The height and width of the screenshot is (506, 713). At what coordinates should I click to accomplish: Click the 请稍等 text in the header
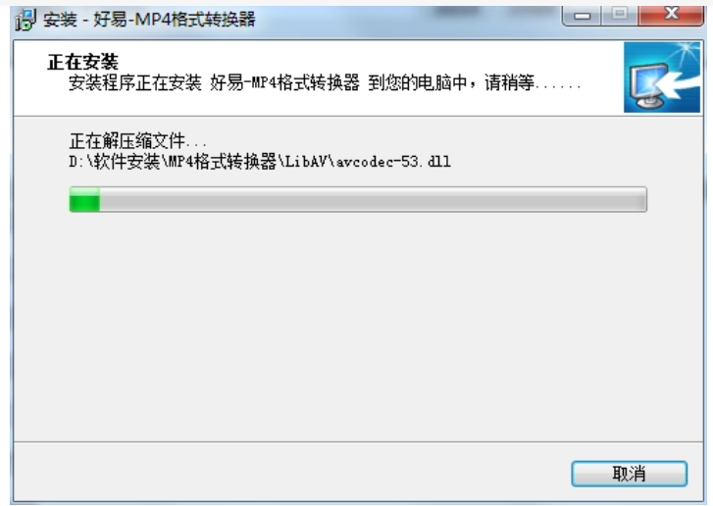509,82
